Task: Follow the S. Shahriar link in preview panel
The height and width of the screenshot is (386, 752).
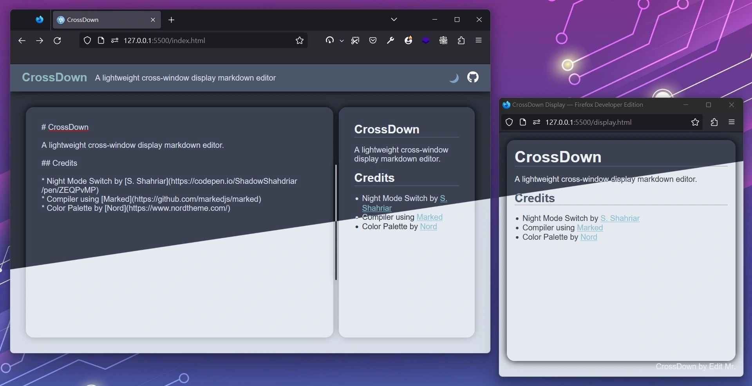Action: (405, 203)
